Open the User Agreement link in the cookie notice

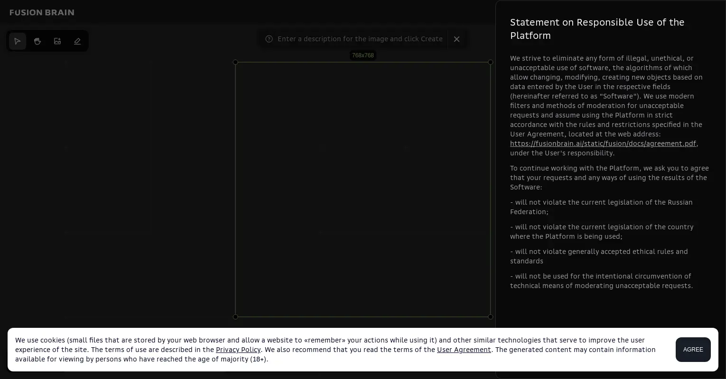pyautogui.click(x=464, y=350)
